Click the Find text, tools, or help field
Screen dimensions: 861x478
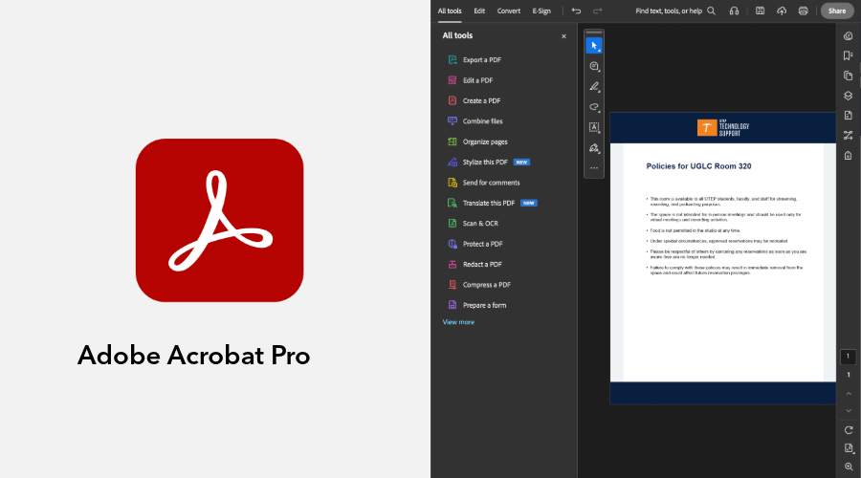click(x=669, y=11)
